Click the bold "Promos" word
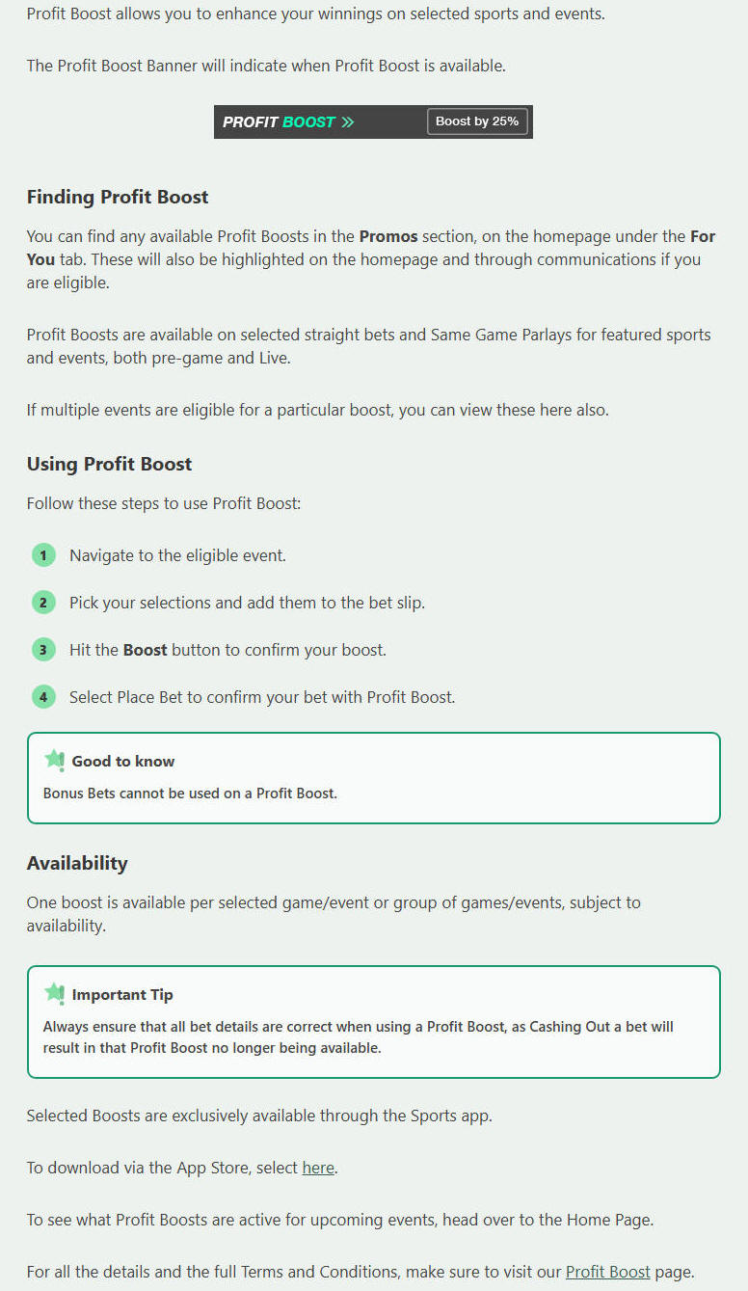 click(388, 236)
